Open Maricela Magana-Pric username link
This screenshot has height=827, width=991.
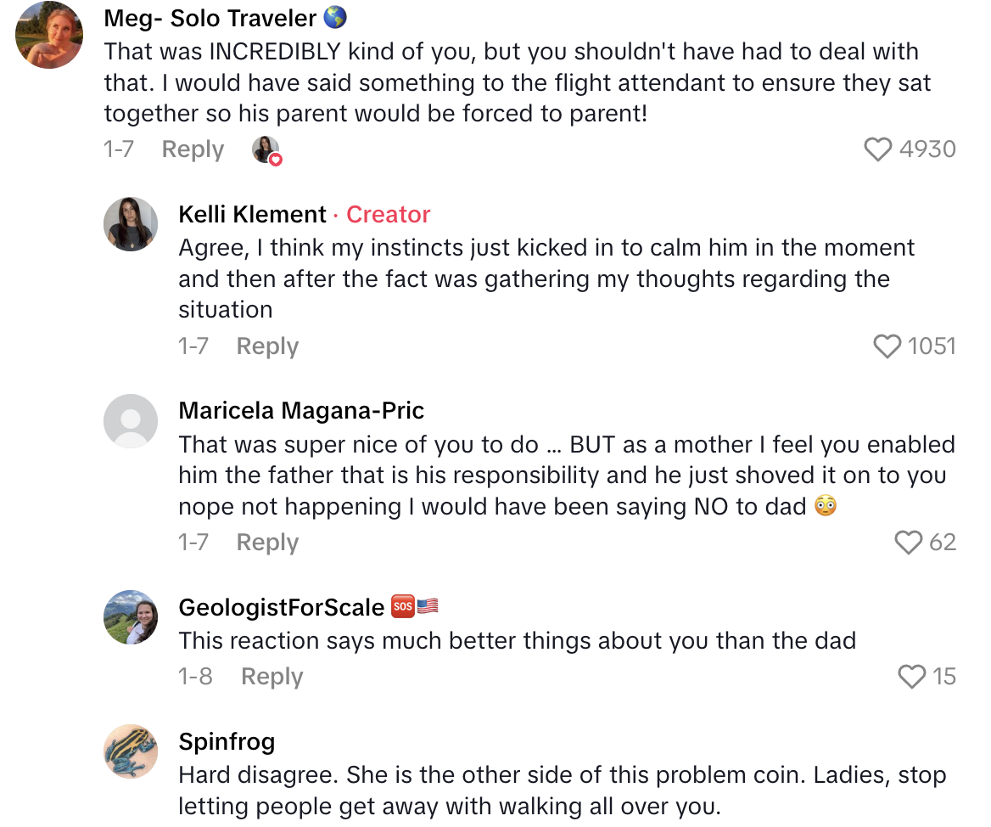click(x=301, y=411)
